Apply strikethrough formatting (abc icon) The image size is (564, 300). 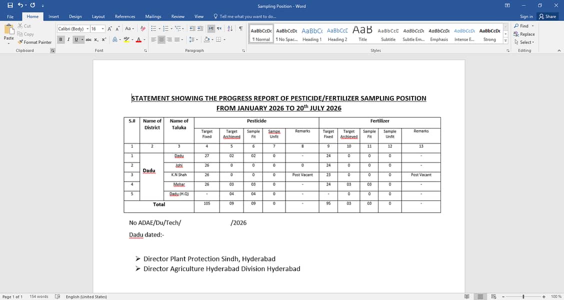pos(88,39)
